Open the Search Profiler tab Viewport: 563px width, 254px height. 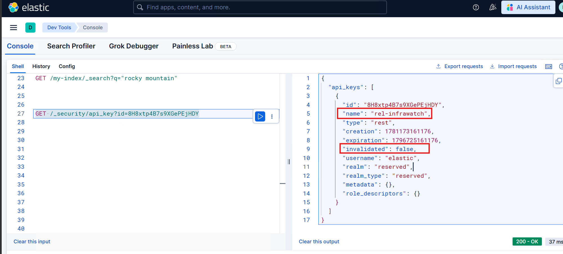pos(71,46)
